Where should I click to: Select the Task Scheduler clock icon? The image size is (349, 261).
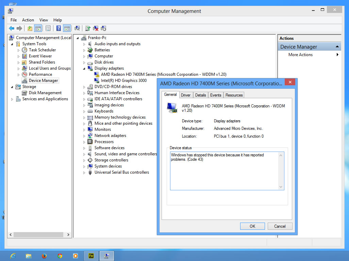click(x=24, y=50)
